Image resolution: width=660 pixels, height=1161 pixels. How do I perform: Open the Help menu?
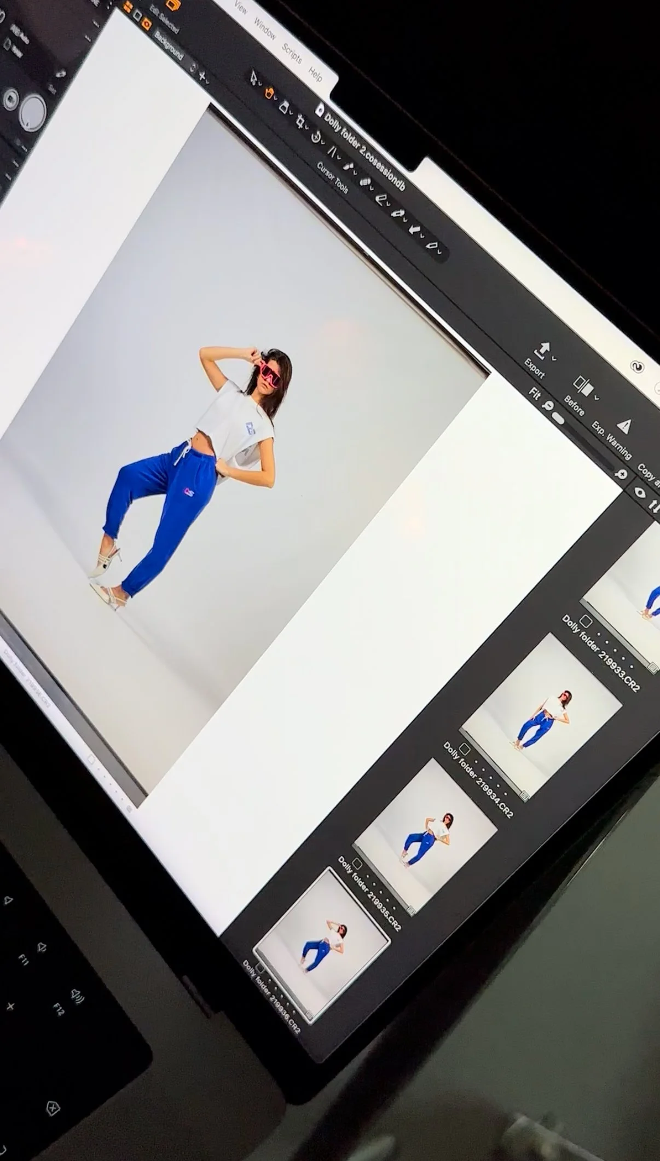coord(315,74)
